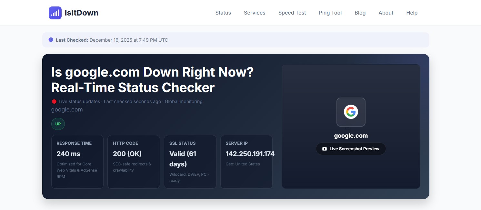Click the camera icon in Live Screenshot Preview

point(325,149)
